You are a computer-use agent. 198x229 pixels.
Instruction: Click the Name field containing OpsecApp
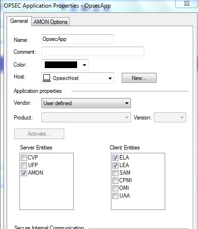78,39
